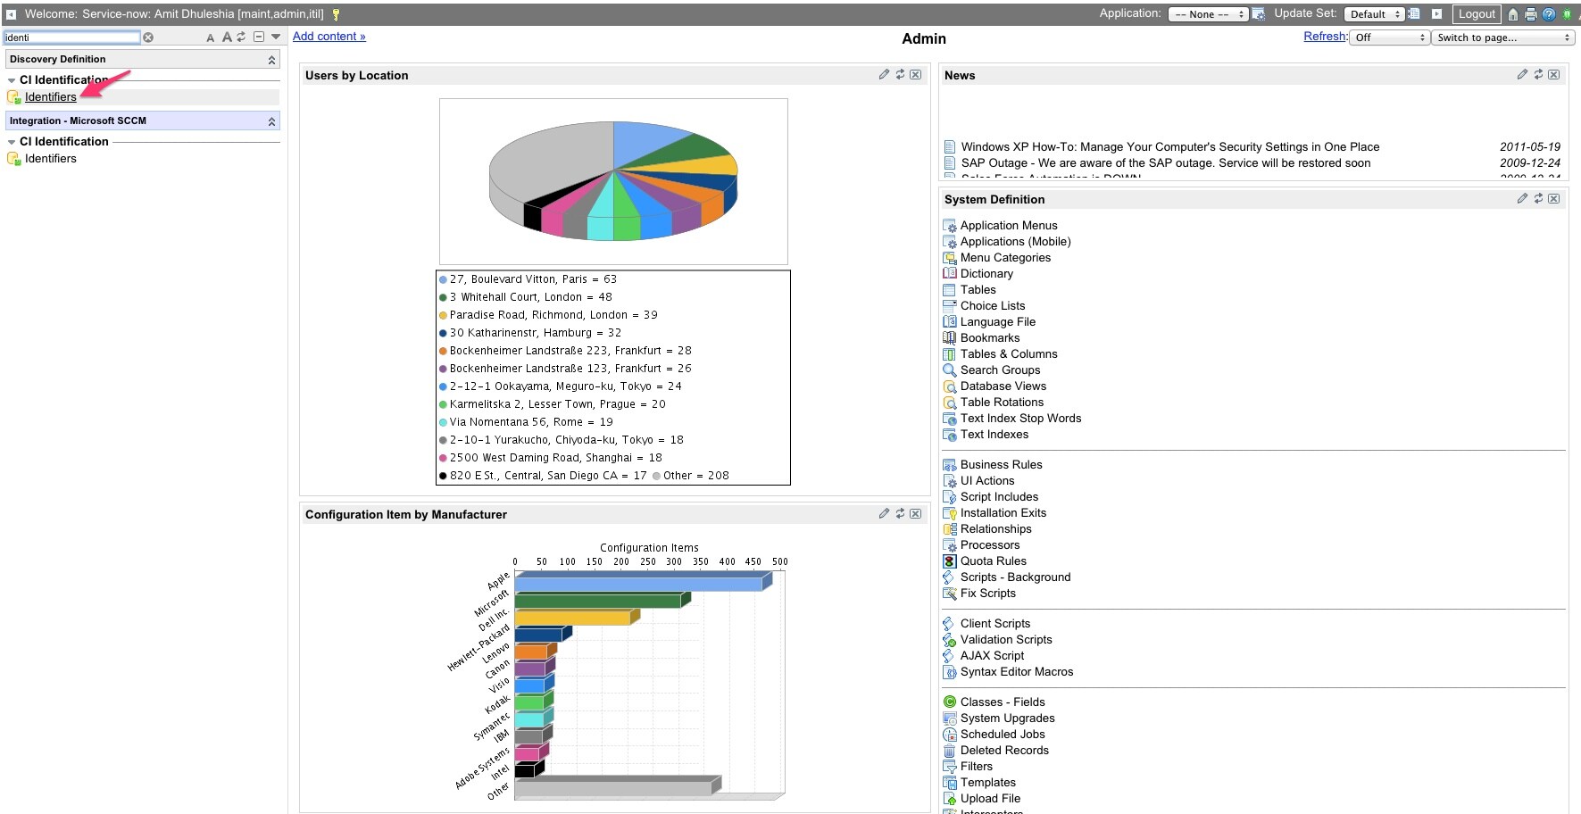Open help via the blue question mark icon
Image resolution: width=1581 pixels, height=814 pixels.
(1549, 14)
